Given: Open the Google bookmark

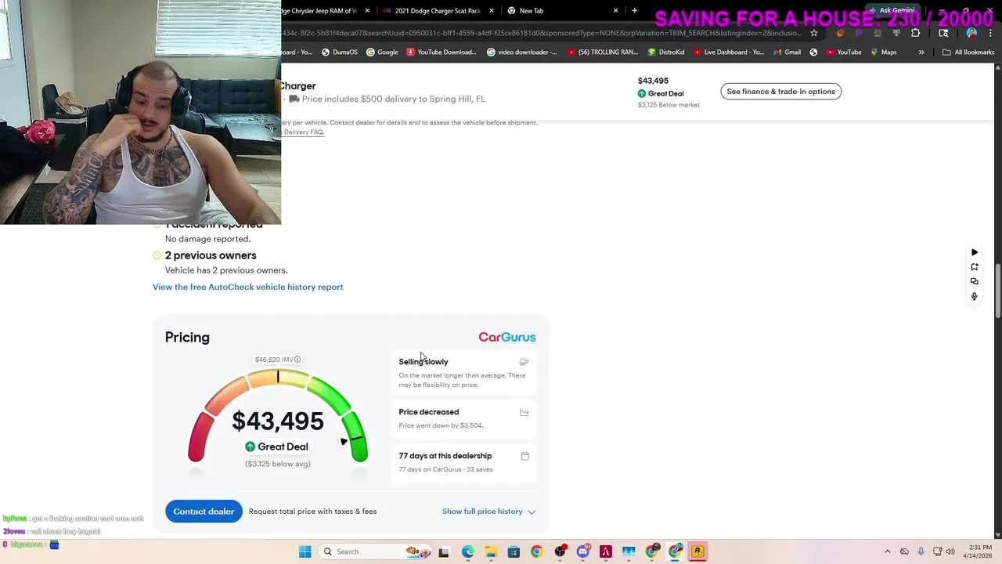Looking at the screenshot, I should [x=382, y=52].
